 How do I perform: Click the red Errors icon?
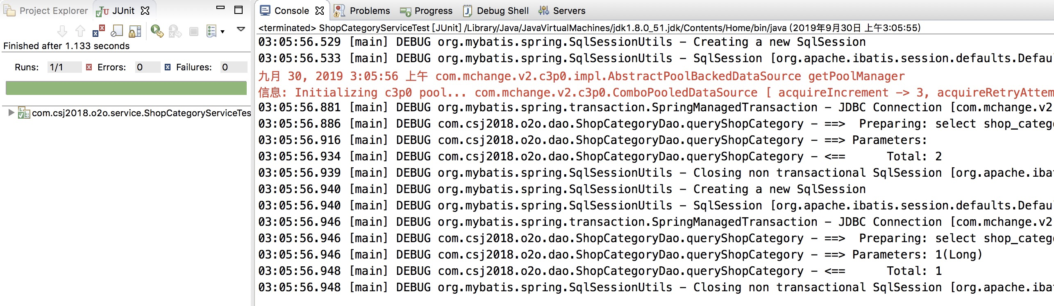click(89, 67)
